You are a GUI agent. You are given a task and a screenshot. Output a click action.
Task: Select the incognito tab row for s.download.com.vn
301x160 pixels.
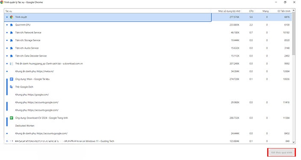click(x=148, y=64)
